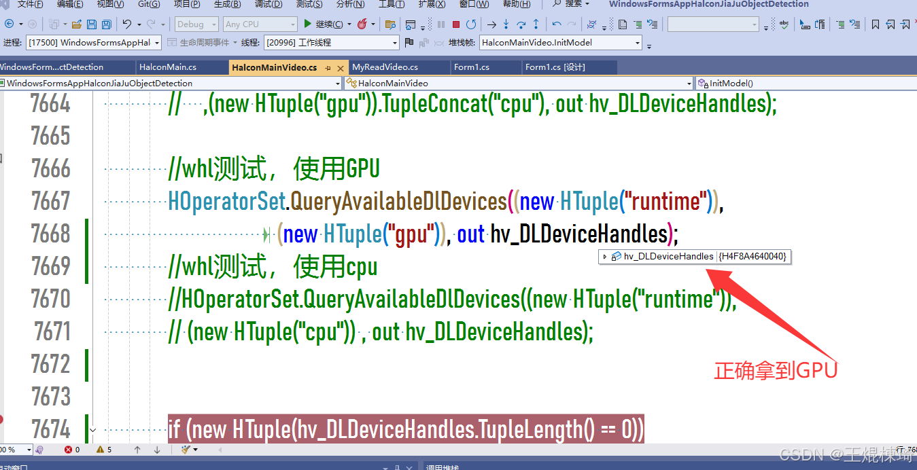Click the previous bookmark icon
Screen dimensions: 917x470
point(890,24)
